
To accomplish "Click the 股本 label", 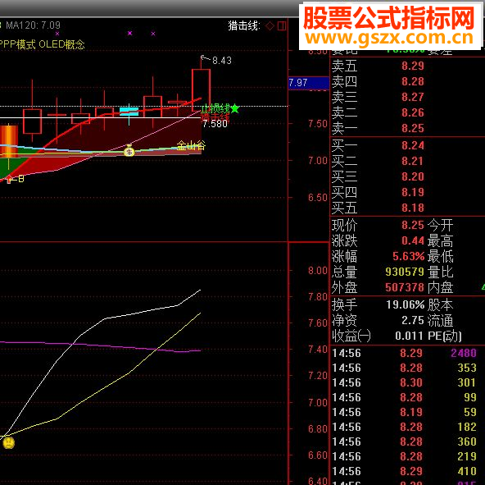I will [x=441, y=304].
